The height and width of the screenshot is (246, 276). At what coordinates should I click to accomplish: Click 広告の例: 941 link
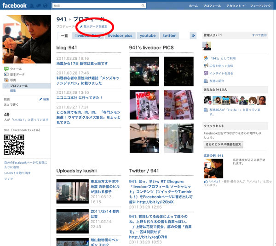tap(213, 155)
